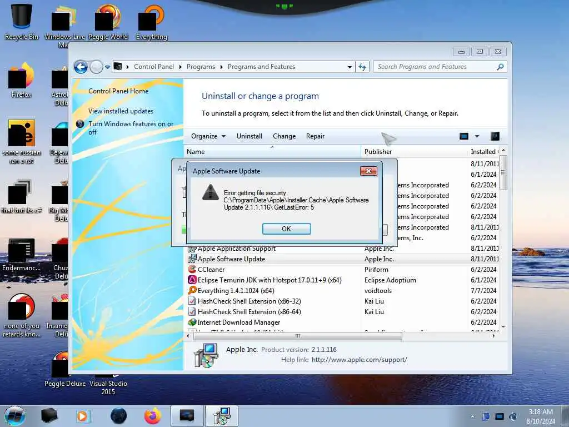Click the Repair toolbar command
Viewport: 569px width, 427px height.
click(x=315, y=136)
